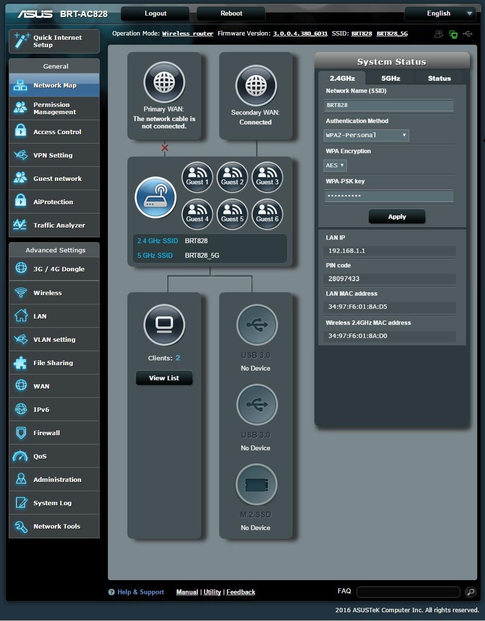Click the guest users status icon in header
The height and width of the screenshot is (621, 485).
click(438, 34)
